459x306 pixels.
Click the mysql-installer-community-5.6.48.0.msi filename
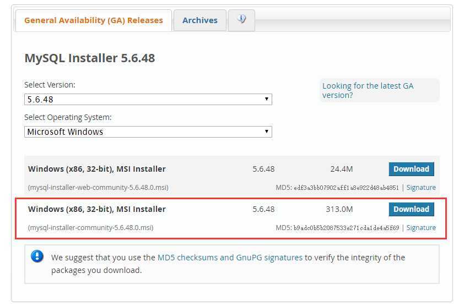tap(90, 228)
